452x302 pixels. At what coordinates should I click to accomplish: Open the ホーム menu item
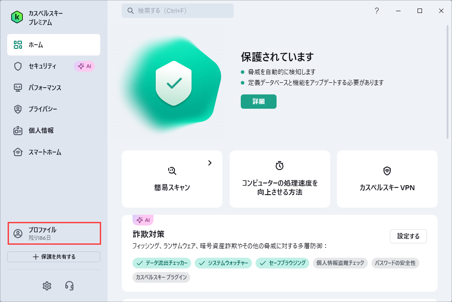54,45
